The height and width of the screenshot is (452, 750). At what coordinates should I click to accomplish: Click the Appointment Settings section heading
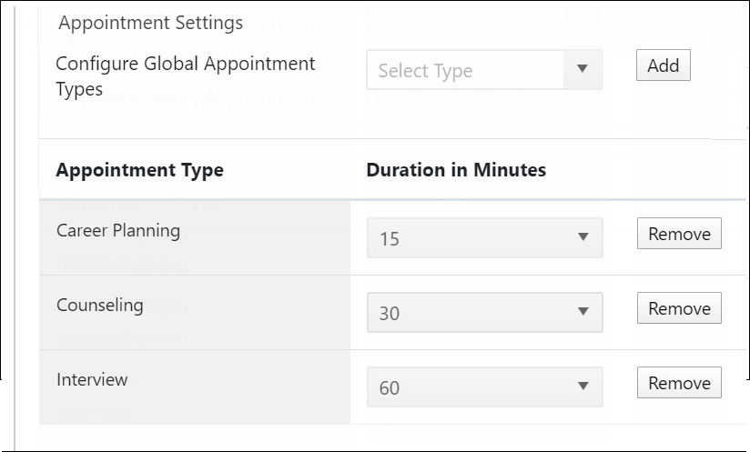(x=150, y=23)
